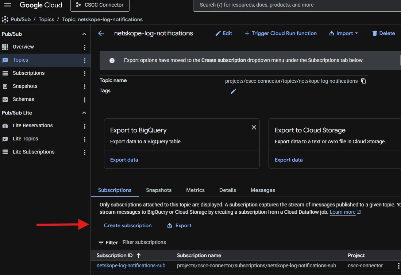Open more options for Subscriptions sidebar item
This screenshot has height=275, width=401.
click(85, 74)
